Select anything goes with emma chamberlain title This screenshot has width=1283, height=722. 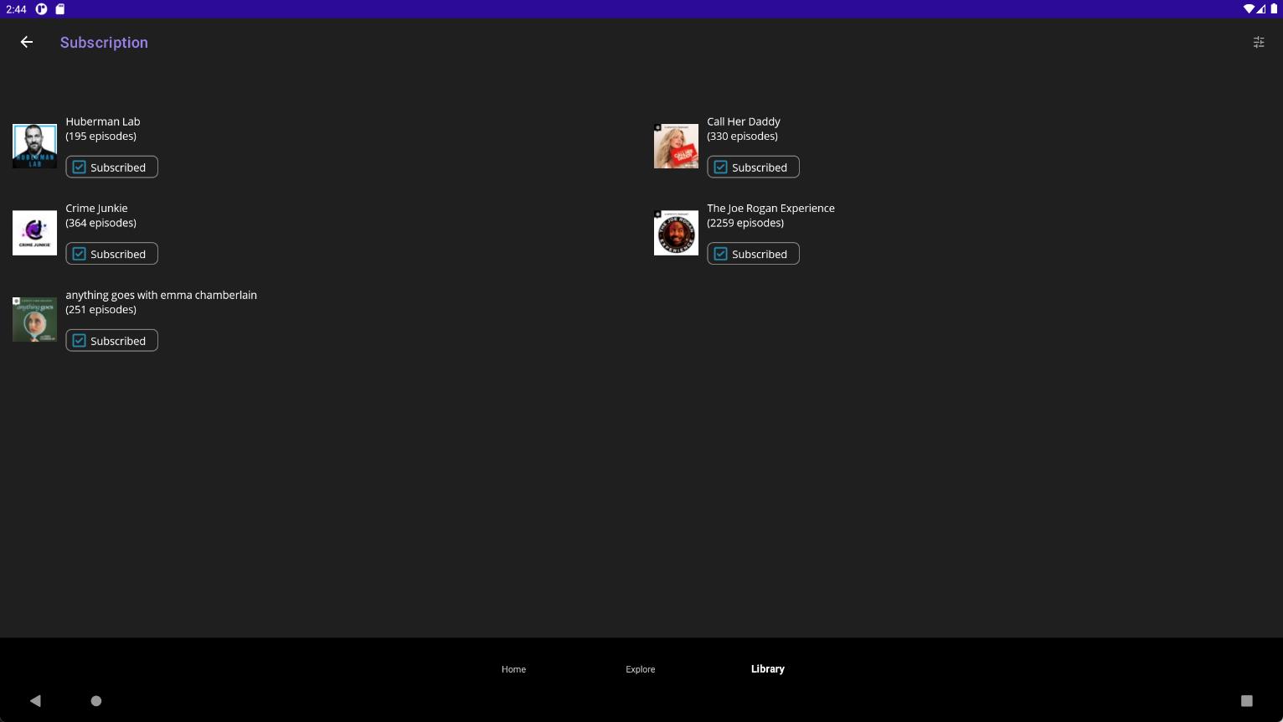[162, 295]
